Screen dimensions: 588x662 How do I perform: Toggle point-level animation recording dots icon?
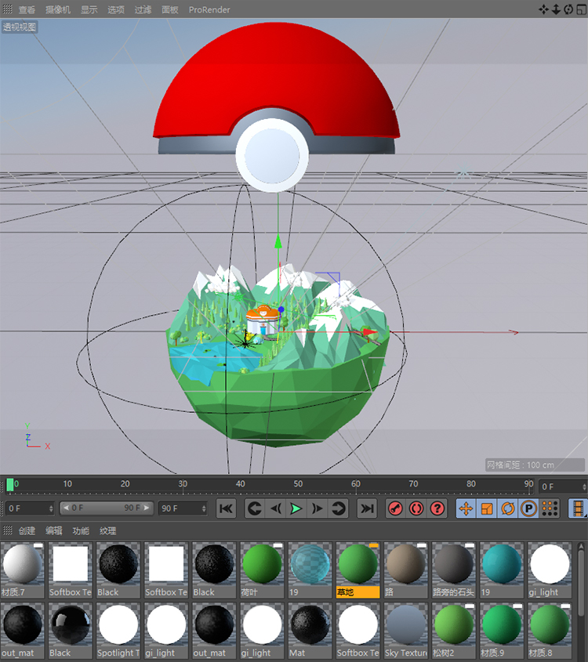[x=550, y=508]
